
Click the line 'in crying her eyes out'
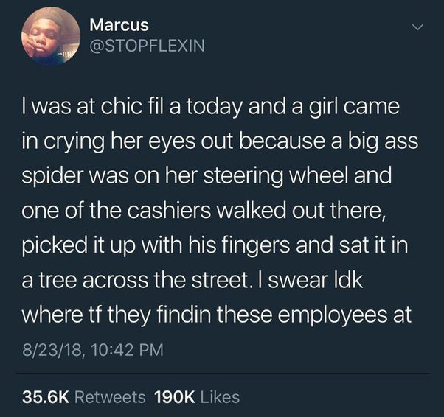click(x=220, y=141)
